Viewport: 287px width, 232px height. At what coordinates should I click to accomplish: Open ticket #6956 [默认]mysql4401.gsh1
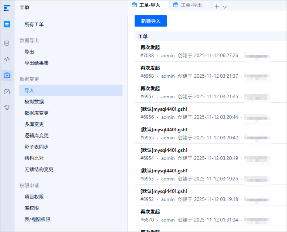coord(211,113)
